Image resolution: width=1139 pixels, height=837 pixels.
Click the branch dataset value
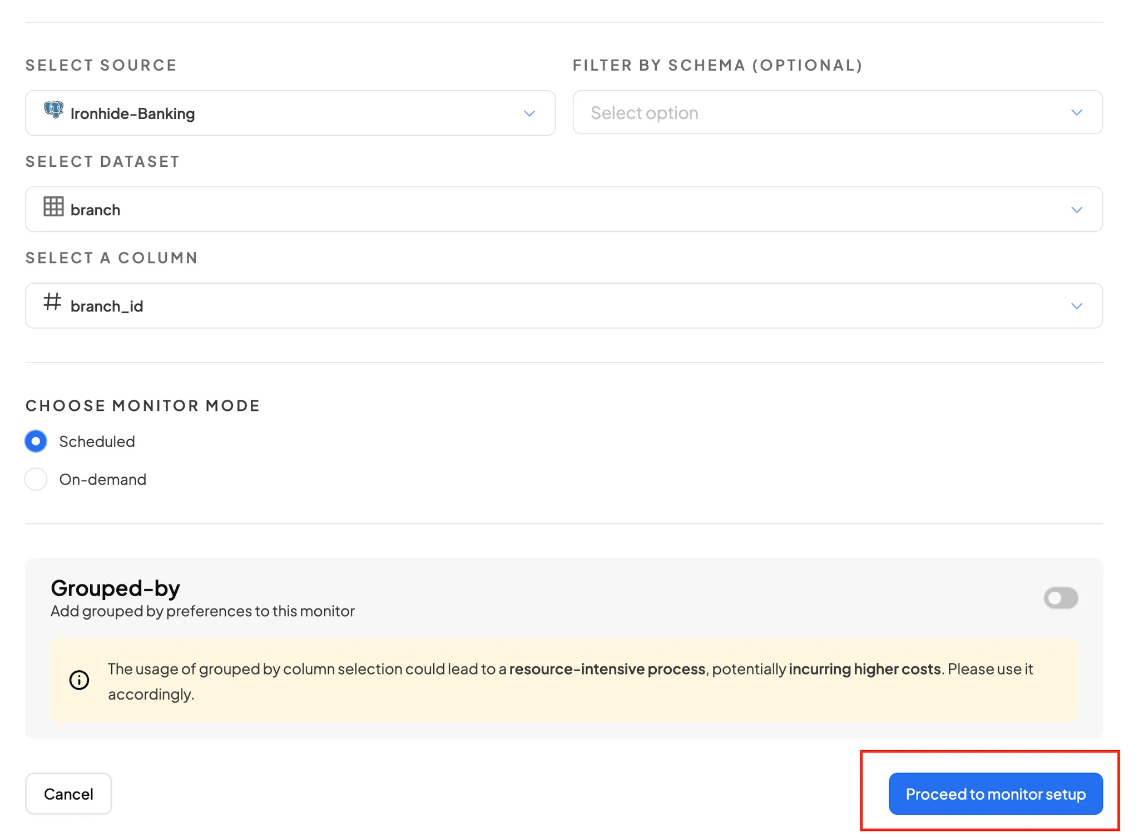(95, 210)
